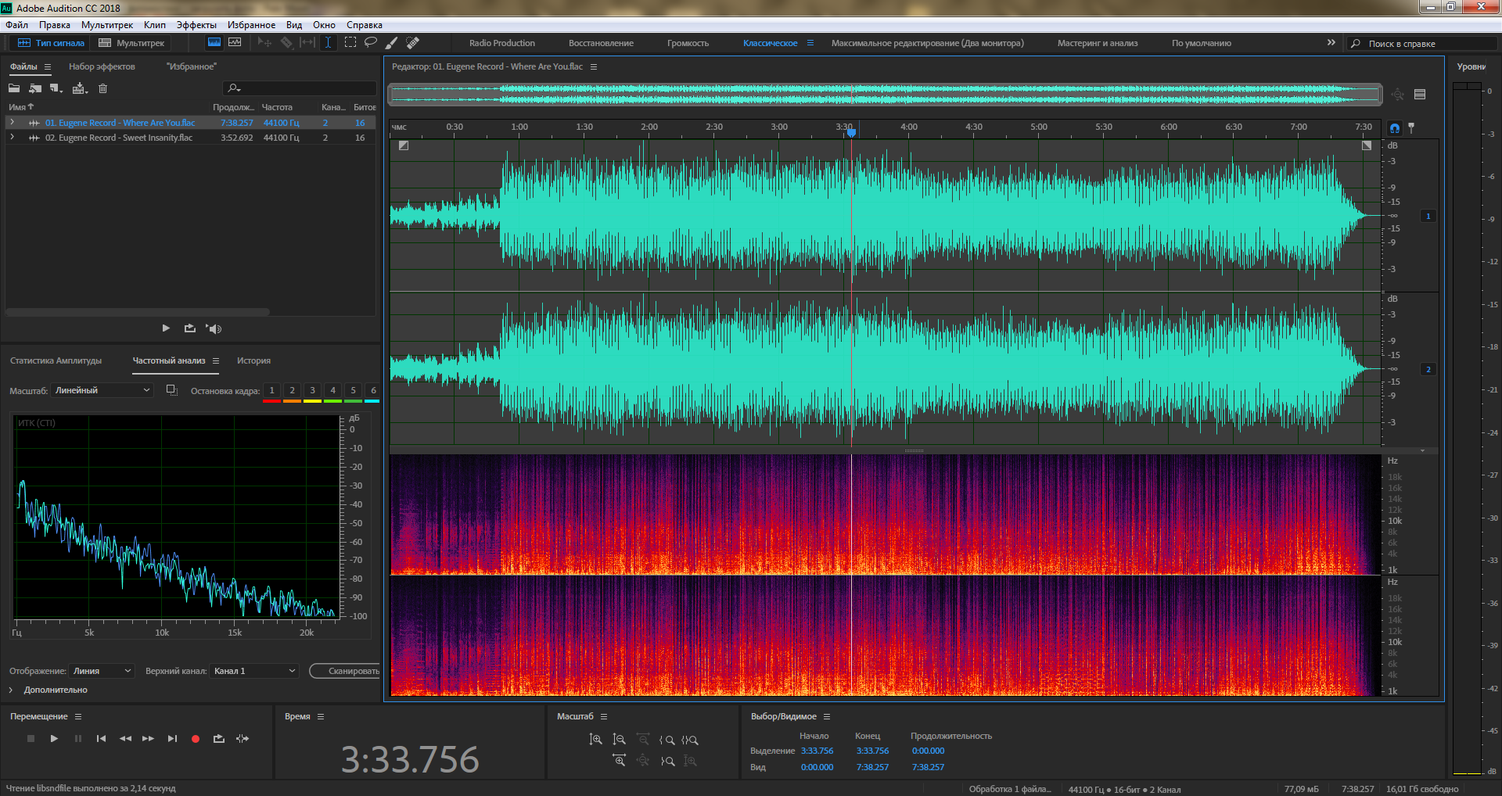Toggle the spectral frequency display icon

(x=214, y=42)
